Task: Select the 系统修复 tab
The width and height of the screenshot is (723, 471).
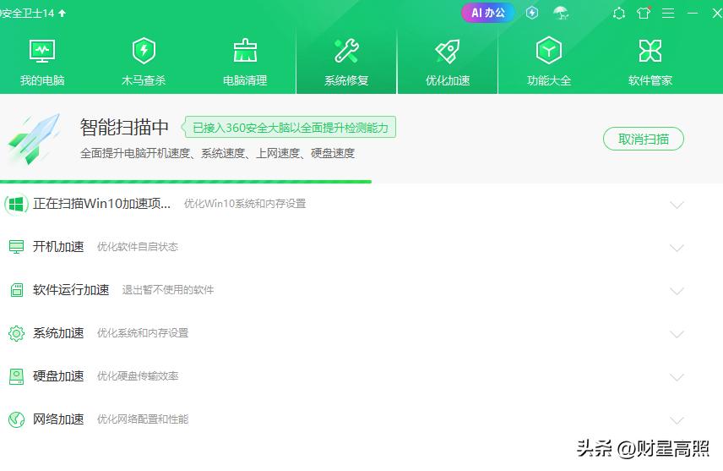Action: pyautogui.click(x=346, y=63)
